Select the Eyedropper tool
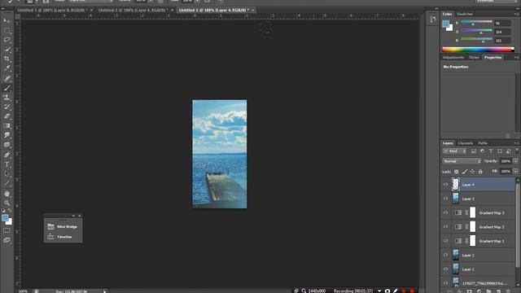 pos(7,68)
